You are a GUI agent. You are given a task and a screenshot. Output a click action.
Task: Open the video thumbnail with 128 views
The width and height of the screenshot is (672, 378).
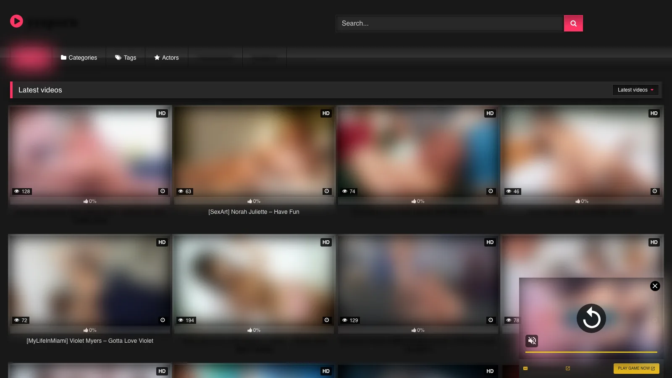pos(90,151)
